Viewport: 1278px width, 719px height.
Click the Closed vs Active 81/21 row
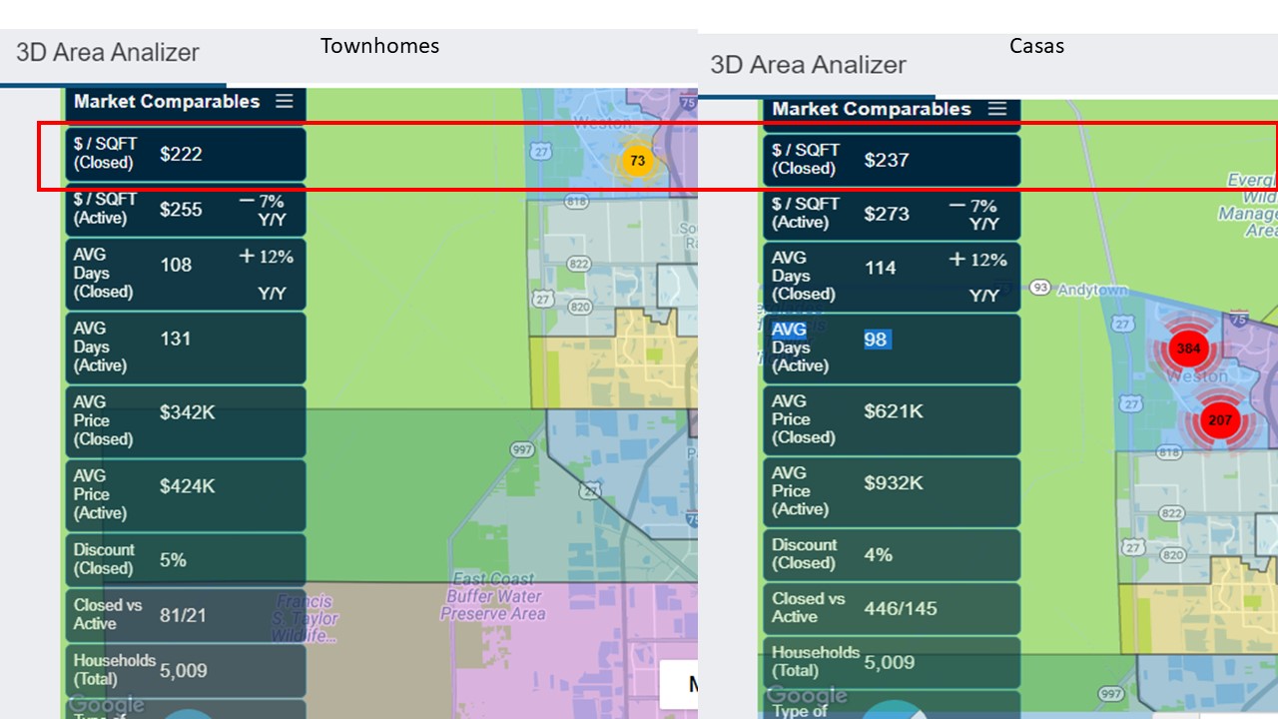click(x=186, y=614)
